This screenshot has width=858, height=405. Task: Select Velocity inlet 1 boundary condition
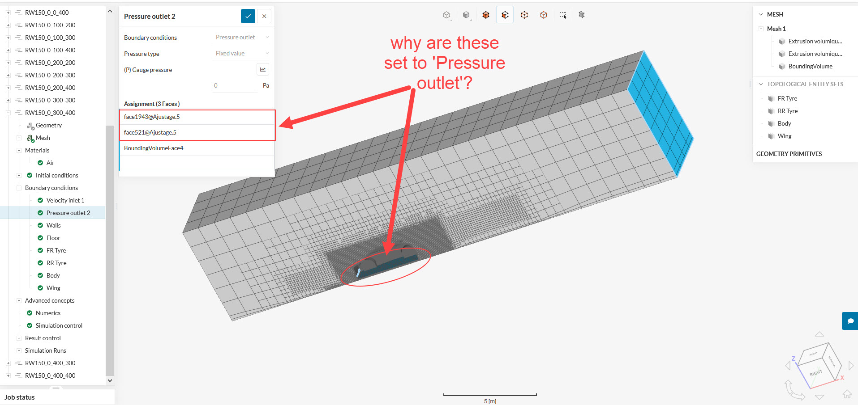click(x=65, y=200)
